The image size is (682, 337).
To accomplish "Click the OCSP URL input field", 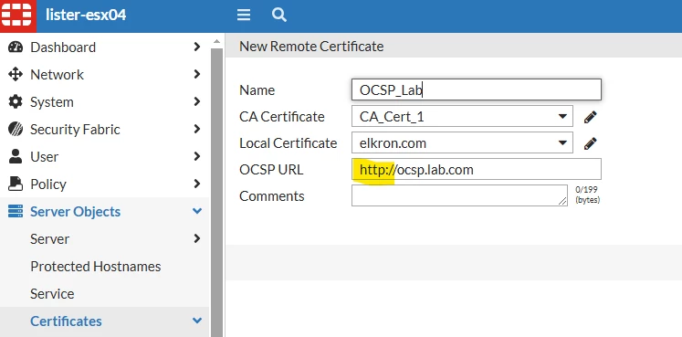I will pos(477,169).
